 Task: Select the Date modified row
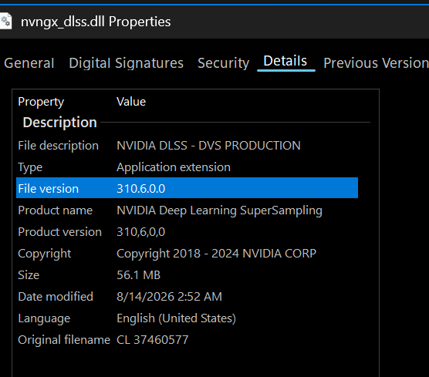point(187,297)
